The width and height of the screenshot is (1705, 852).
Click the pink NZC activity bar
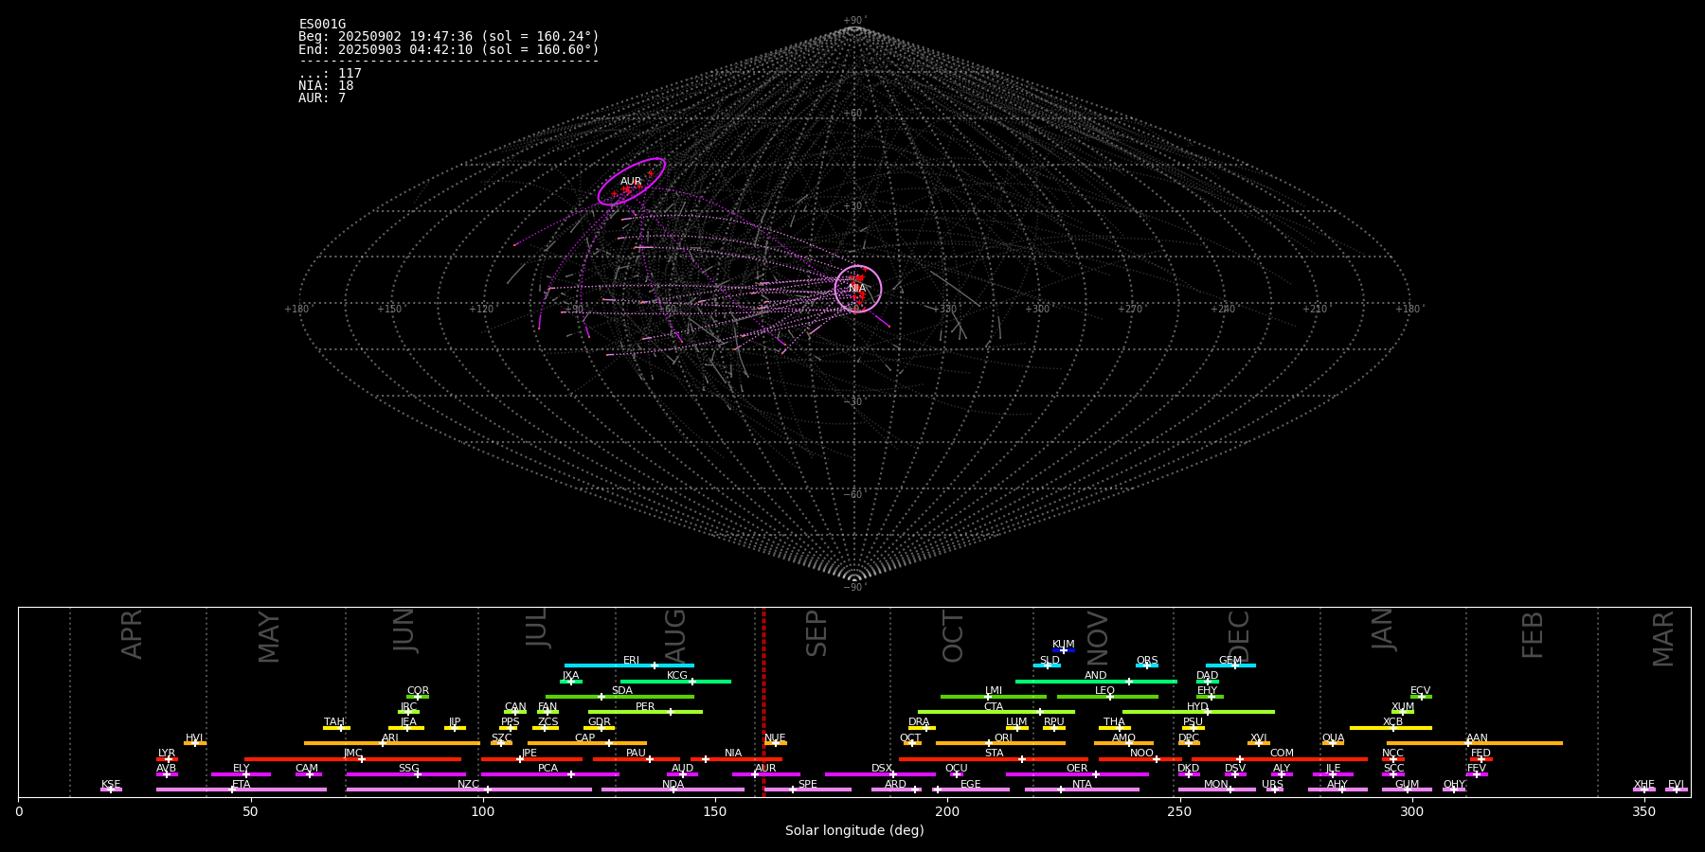pyautogui.click(x=469, y=790)
